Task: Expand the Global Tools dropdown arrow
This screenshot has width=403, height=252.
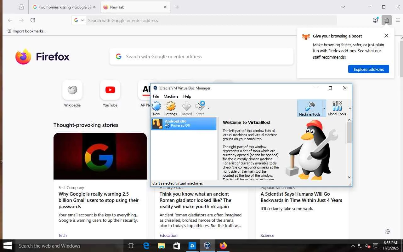Action: [x=349, y=108]
